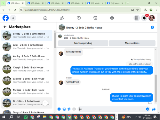The width and height of the screenshot is (160, 120).
Task: Switch to third browser tab (20) Marketplace
Action: point(55,3)
